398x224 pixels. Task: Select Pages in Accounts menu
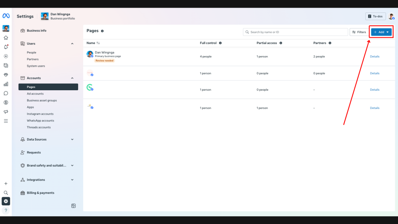click(x=48, y=87)
